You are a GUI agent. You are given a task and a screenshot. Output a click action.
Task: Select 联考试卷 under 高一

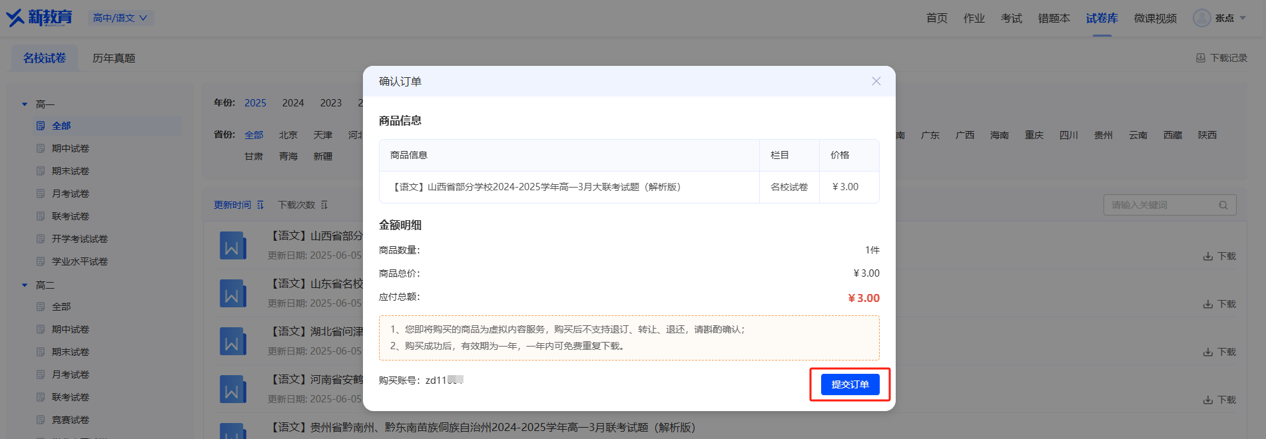click(x=71, y=216)
